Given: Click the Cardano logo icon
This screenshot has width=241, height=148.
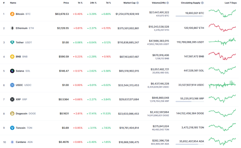Looking at the screenshot, I should coord(12,142).
